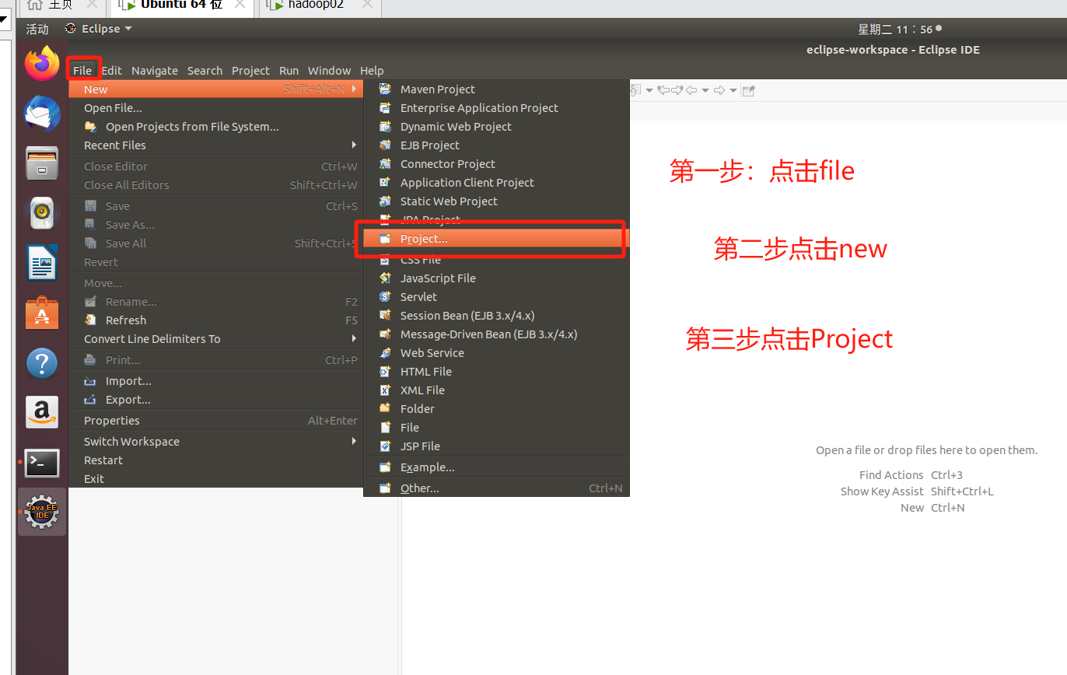Open the Forward history dropdown arrow
Image resolution: width=1067 pixels, height=675 pixels.
(733, 90)
